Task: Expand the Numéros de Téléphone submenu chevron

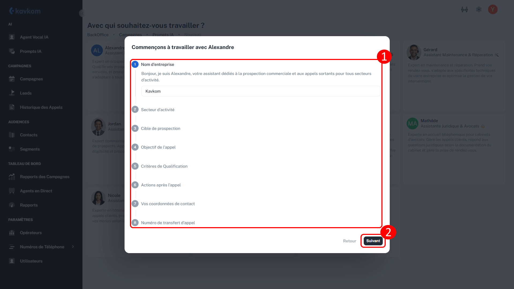Action: 73,247
